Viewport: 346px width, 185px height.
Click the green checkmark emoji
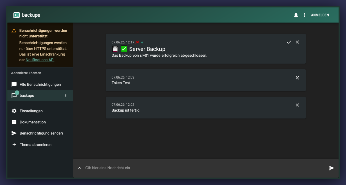coord(124,49)
